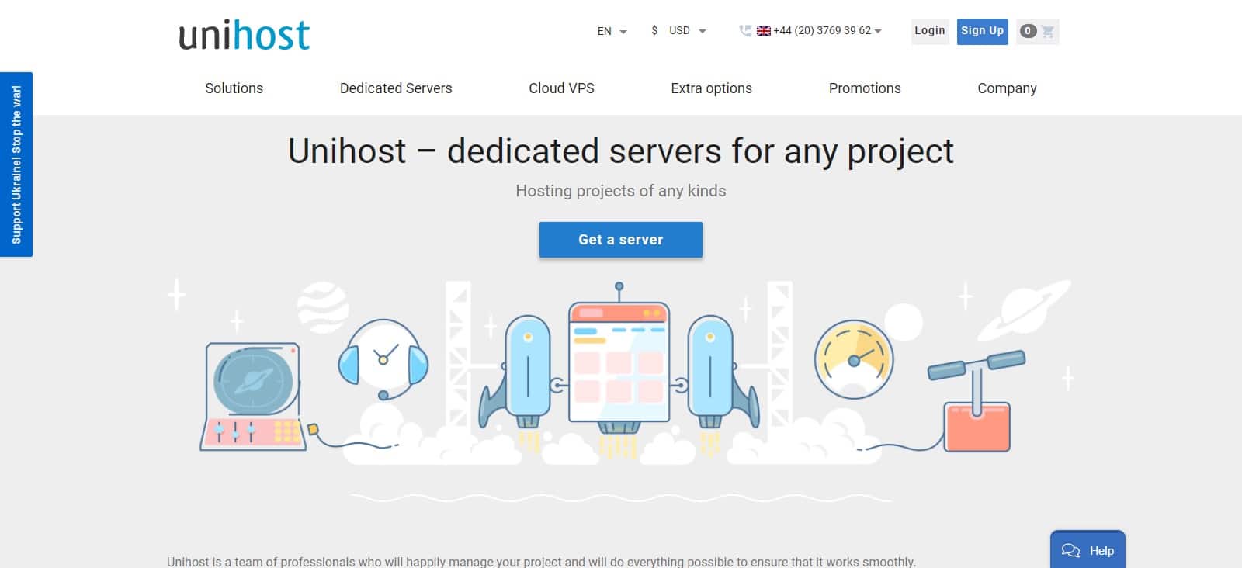Click the 'Hosting projects of any kinds' subtitle

[621, 191]
